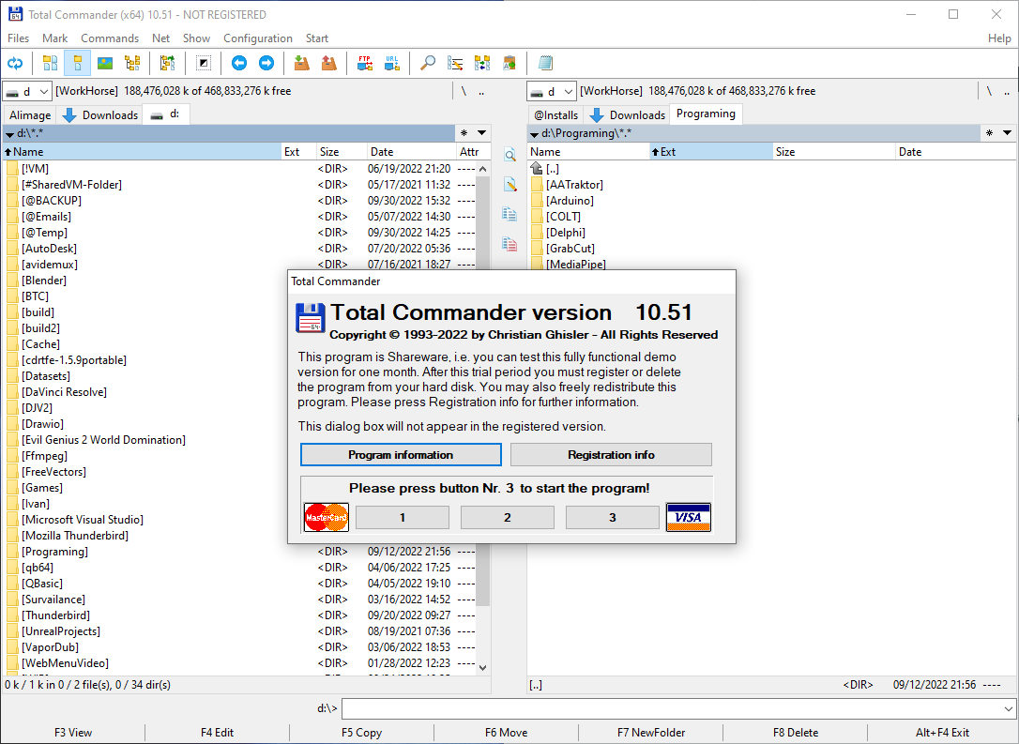Open the right panel directory favorites asterisk
Screen dimensions: 1019x744
(989, 133)
